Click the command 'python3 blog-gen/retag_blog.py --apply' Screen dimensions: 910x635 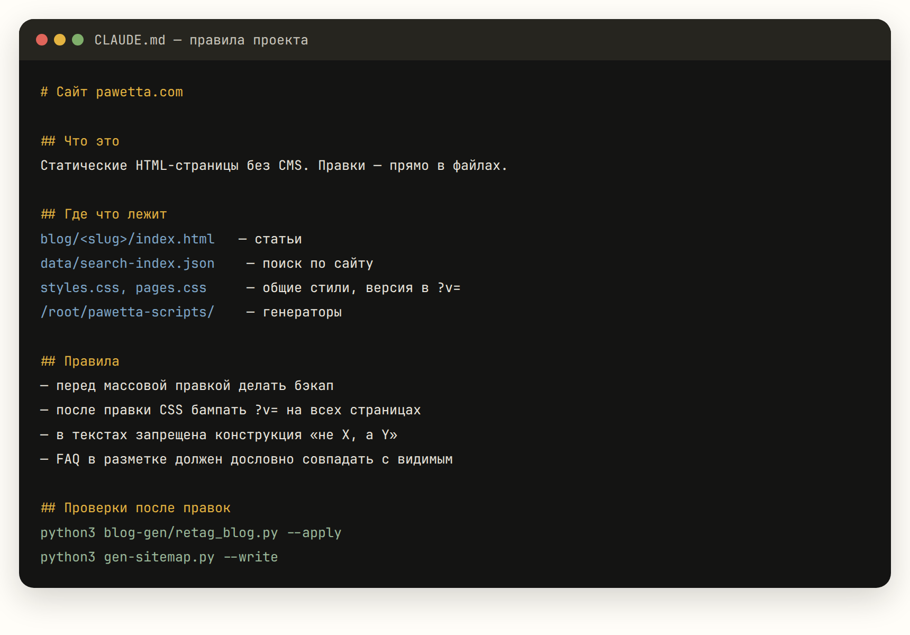(x=191, y=533)
